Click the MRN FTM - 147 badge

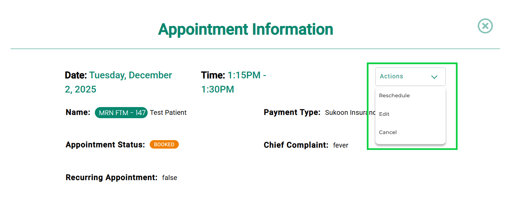point(121,113)
